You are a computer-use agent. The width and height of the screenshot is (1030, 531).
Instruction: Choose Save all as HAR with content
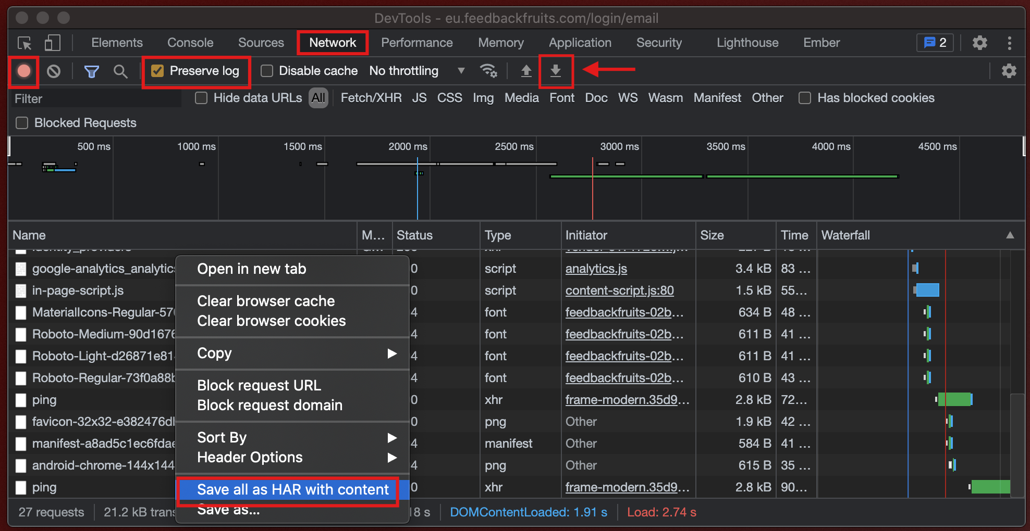(x=292, y=489)
